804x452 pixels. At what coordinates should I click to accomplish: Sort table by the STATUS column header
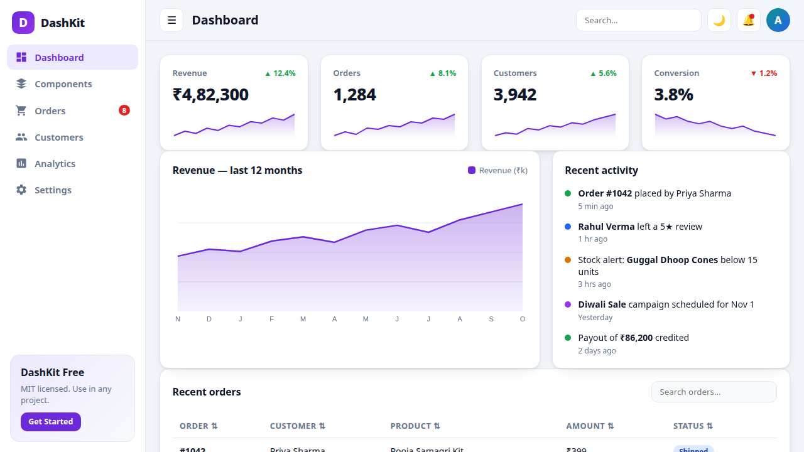[x=693, y=426]
